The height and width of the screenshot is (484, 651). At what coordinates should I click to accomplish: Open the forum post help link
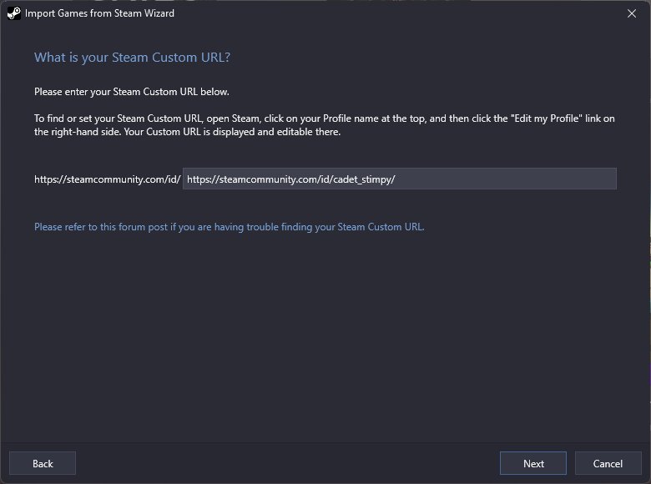(x=229, y=226)
